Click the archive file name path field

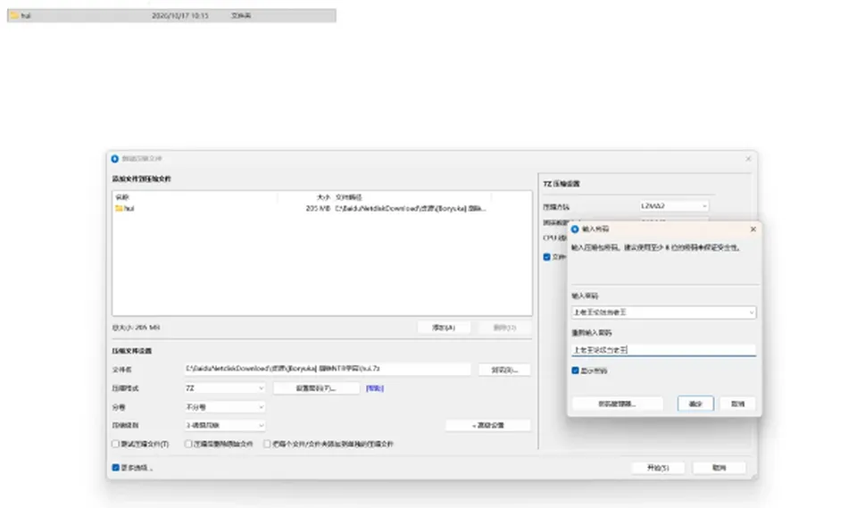click(328, 369)
